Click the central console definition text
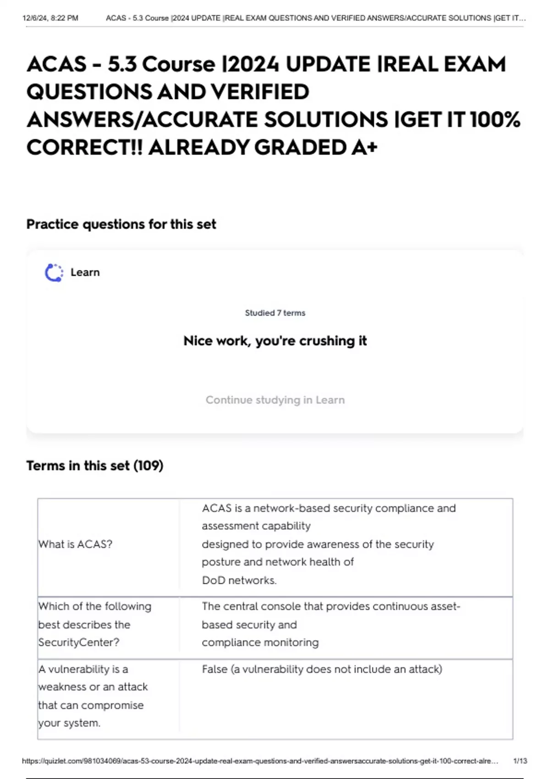The width and height of the screenshot is (550, 779). pyautogui.click(x=331, y=624)
